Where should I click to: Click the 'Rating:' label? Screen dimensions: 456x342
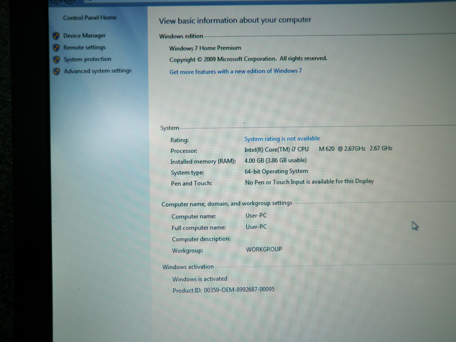click(180, 140)
